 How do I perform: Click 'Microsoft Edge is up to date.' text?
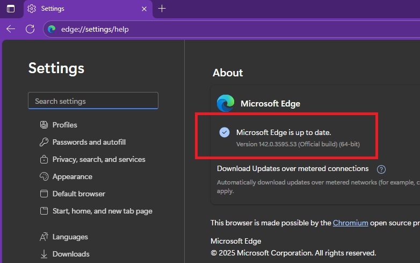click(x=284, y=132)
